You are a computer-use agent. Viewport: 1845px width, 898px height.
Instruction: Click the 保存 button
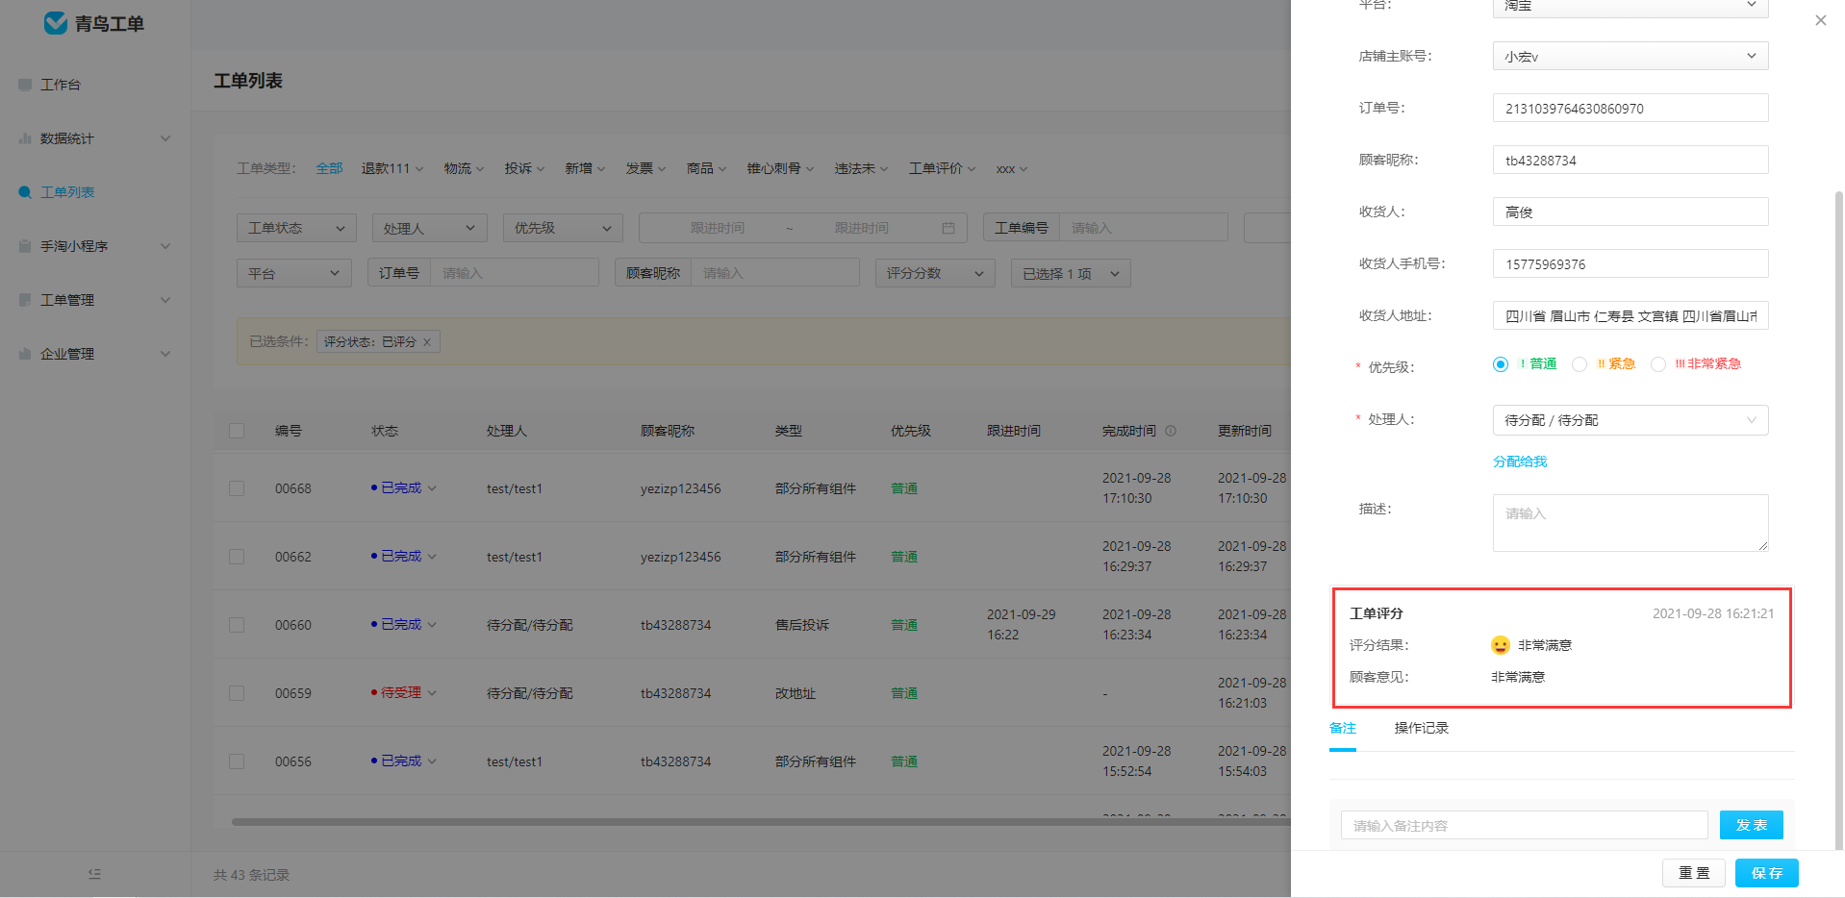pyautogui.click(x=1766, y=873)
